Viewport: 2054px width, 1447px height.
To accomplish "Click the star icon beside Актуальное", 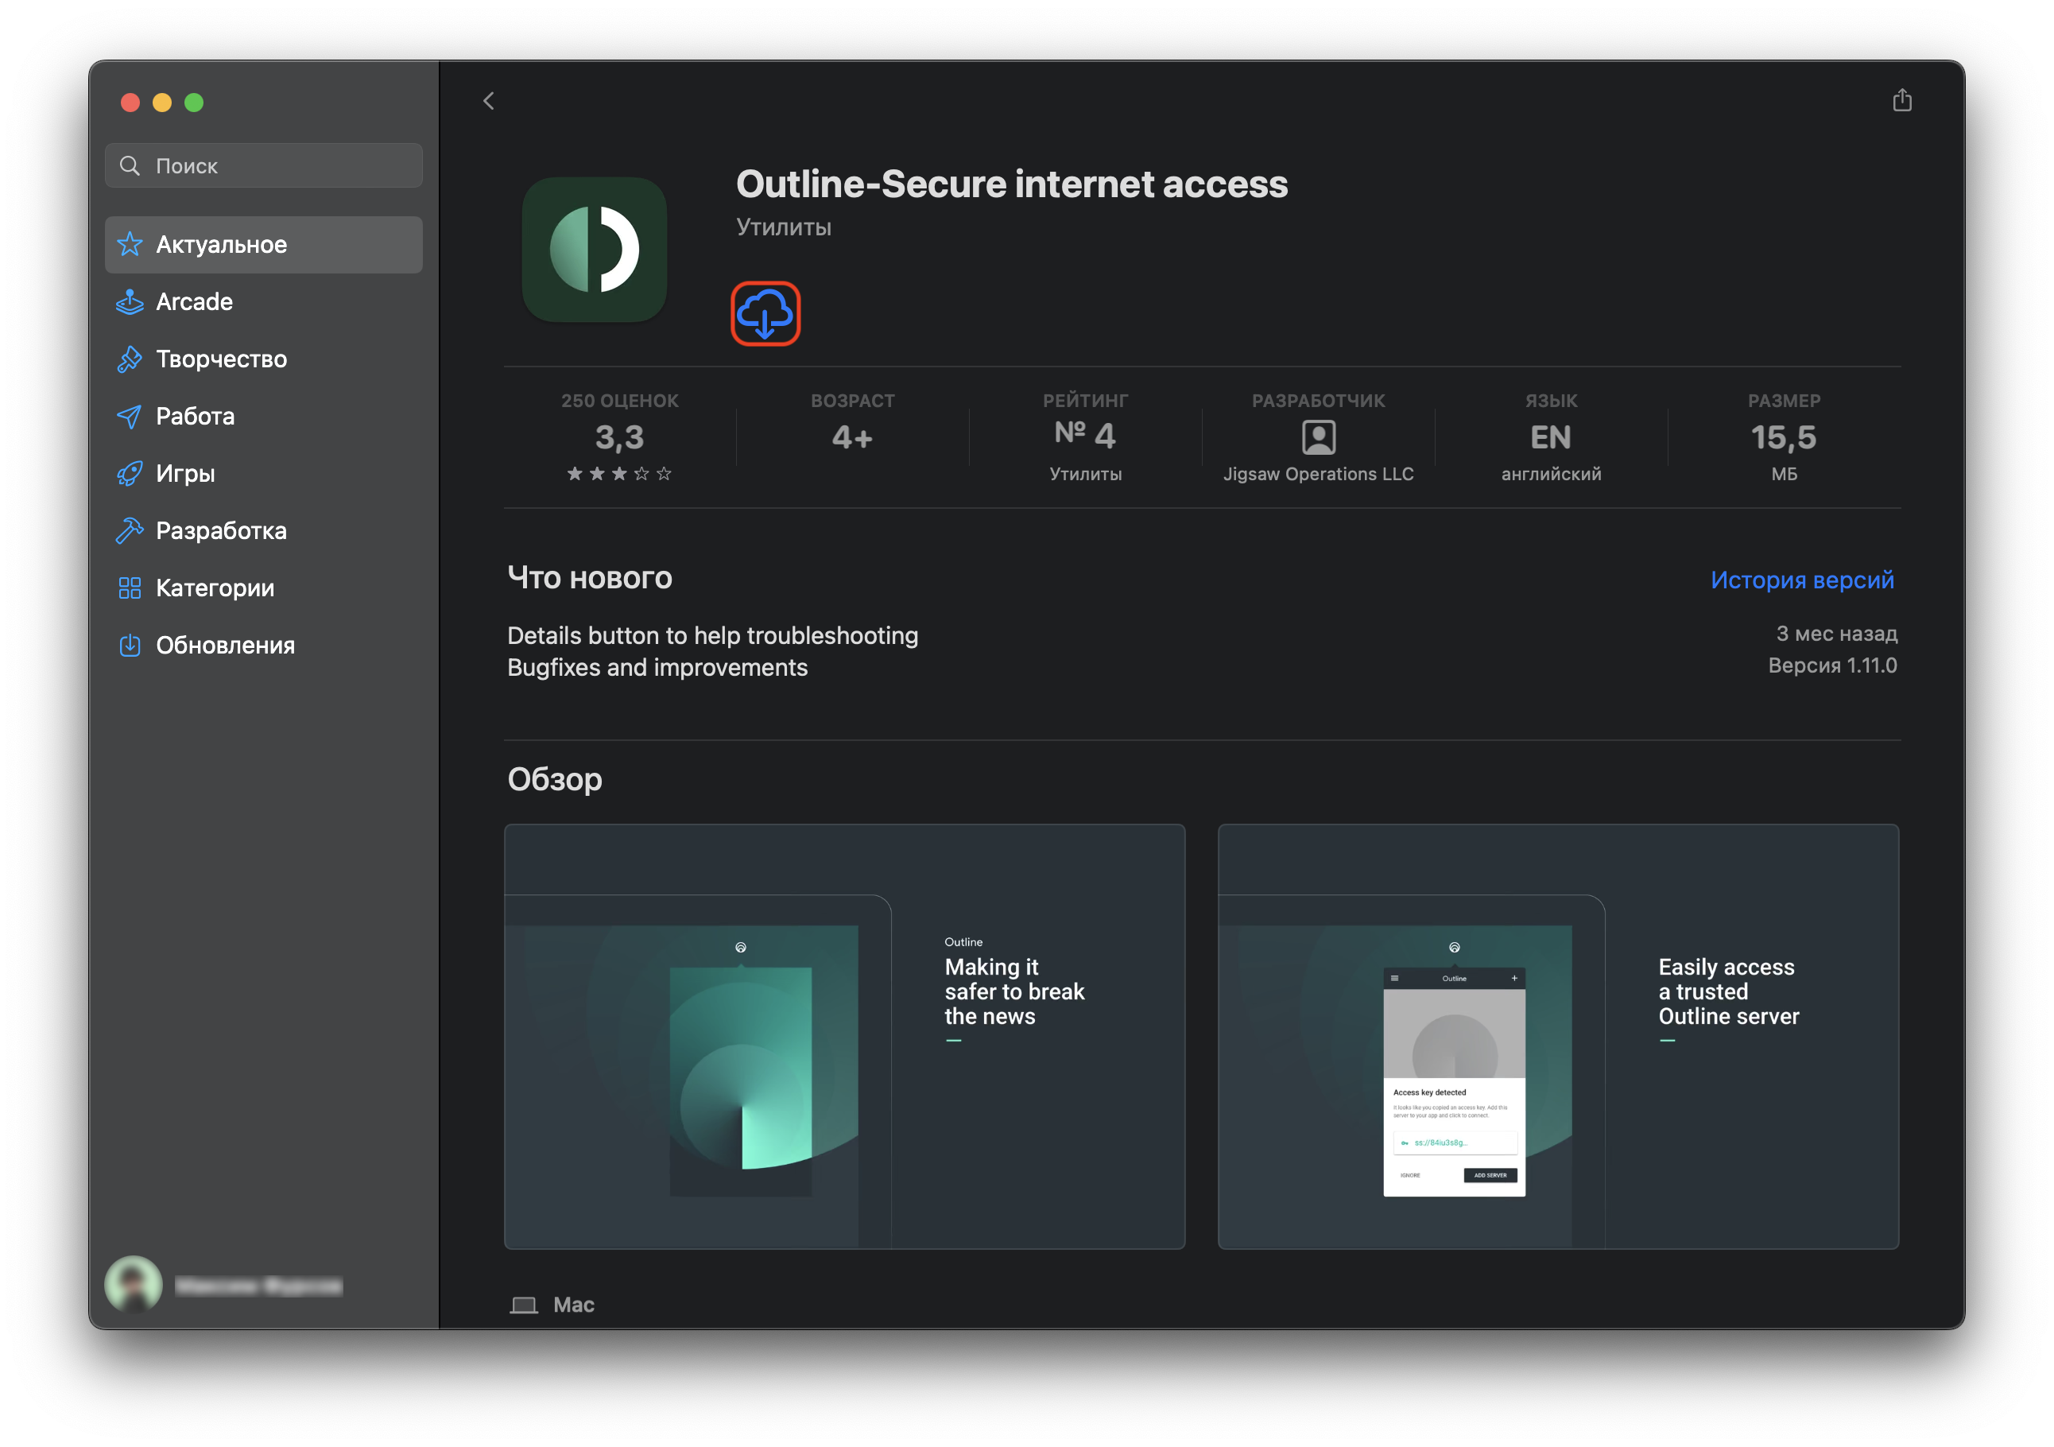I will 130,244.
